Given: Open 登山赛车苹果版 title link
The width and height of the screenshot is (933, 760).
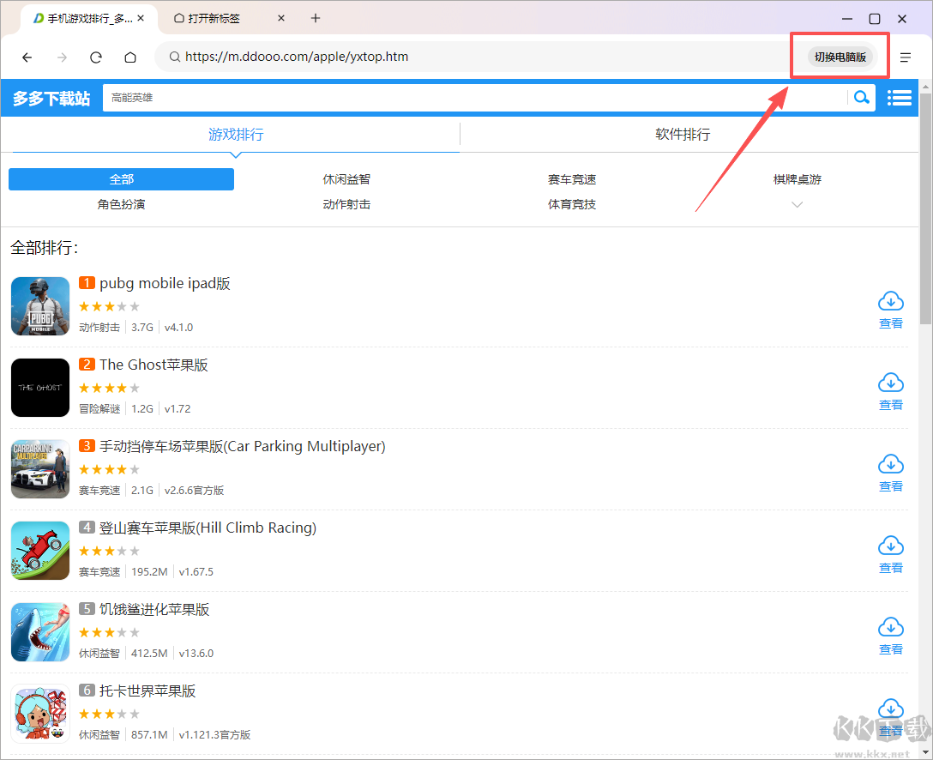Looking at the screenshot, I should (x=208, y=528).
